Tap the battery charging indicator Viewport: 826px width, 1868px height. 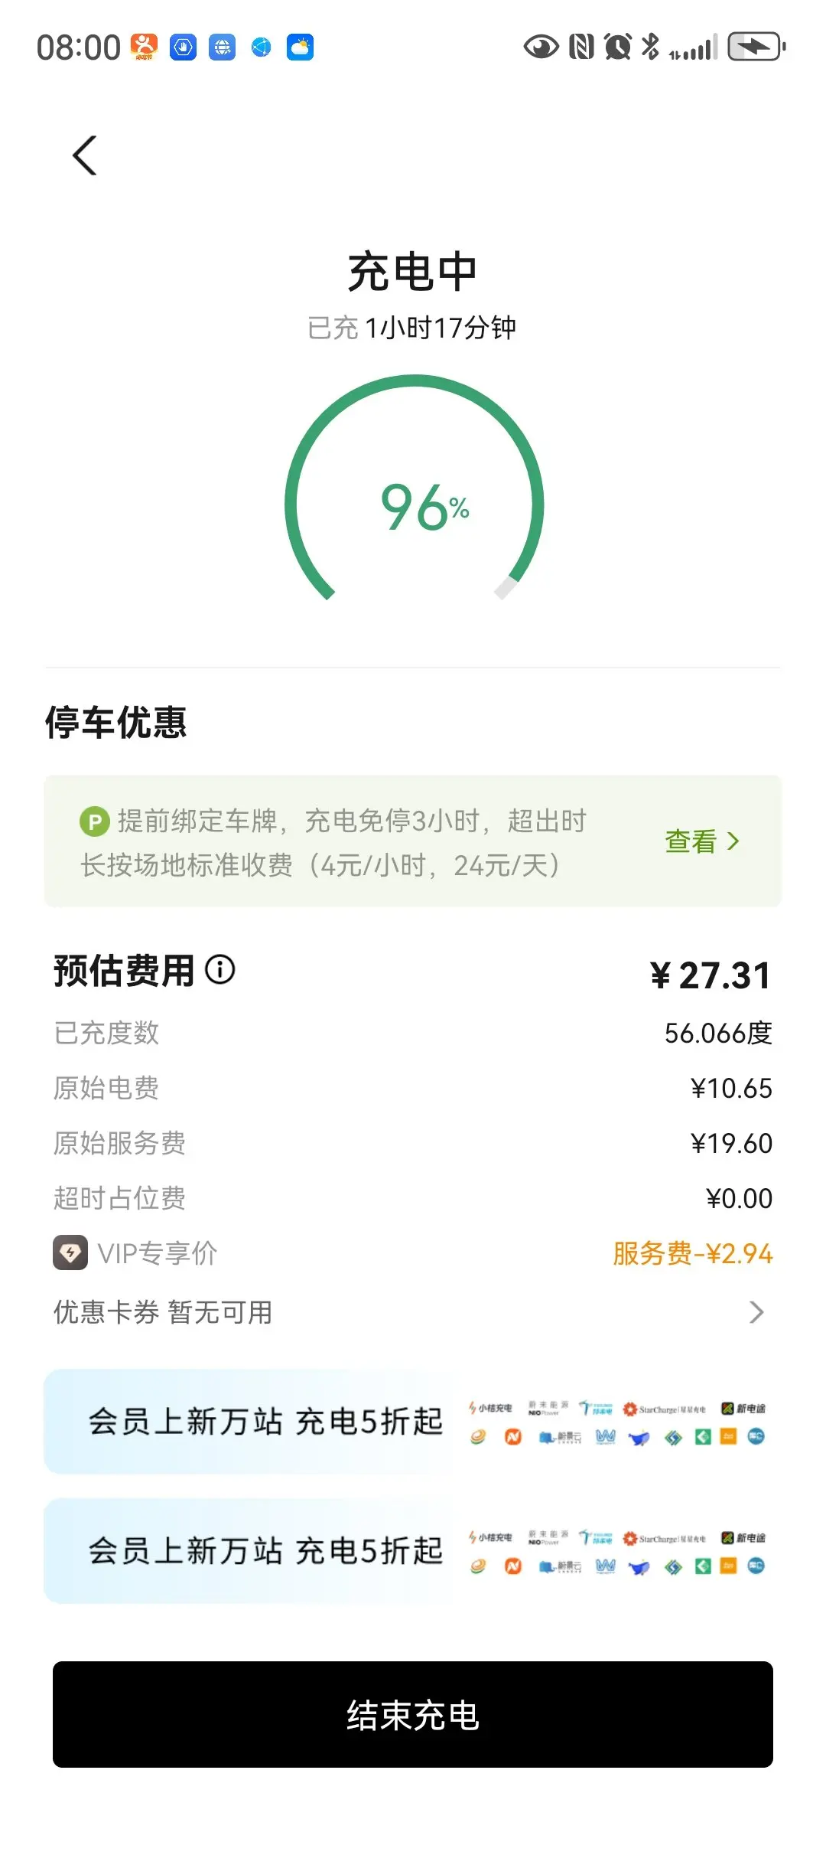756,47
